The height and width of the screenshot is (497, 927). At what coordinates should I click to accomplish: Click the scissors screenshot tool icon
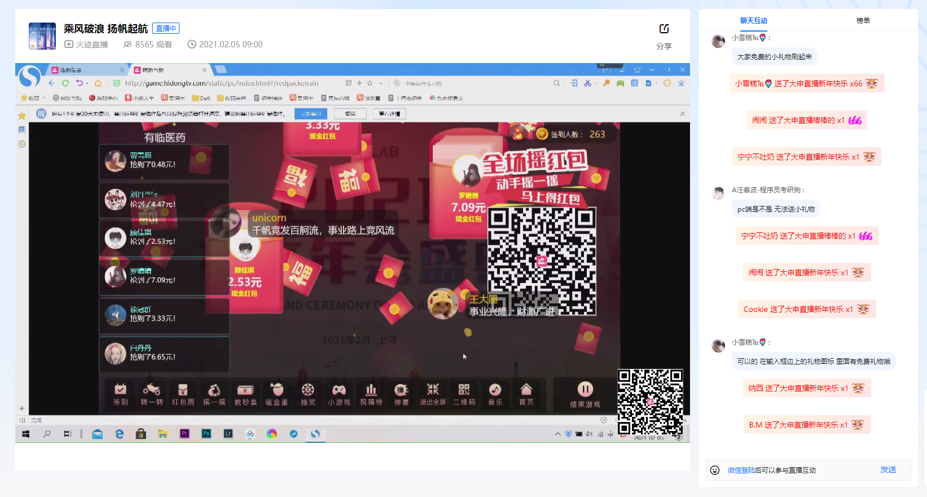click(588, 83)
